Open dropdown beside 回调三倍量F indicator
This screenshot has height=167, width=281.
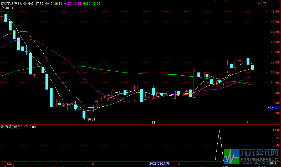point(2,127)
